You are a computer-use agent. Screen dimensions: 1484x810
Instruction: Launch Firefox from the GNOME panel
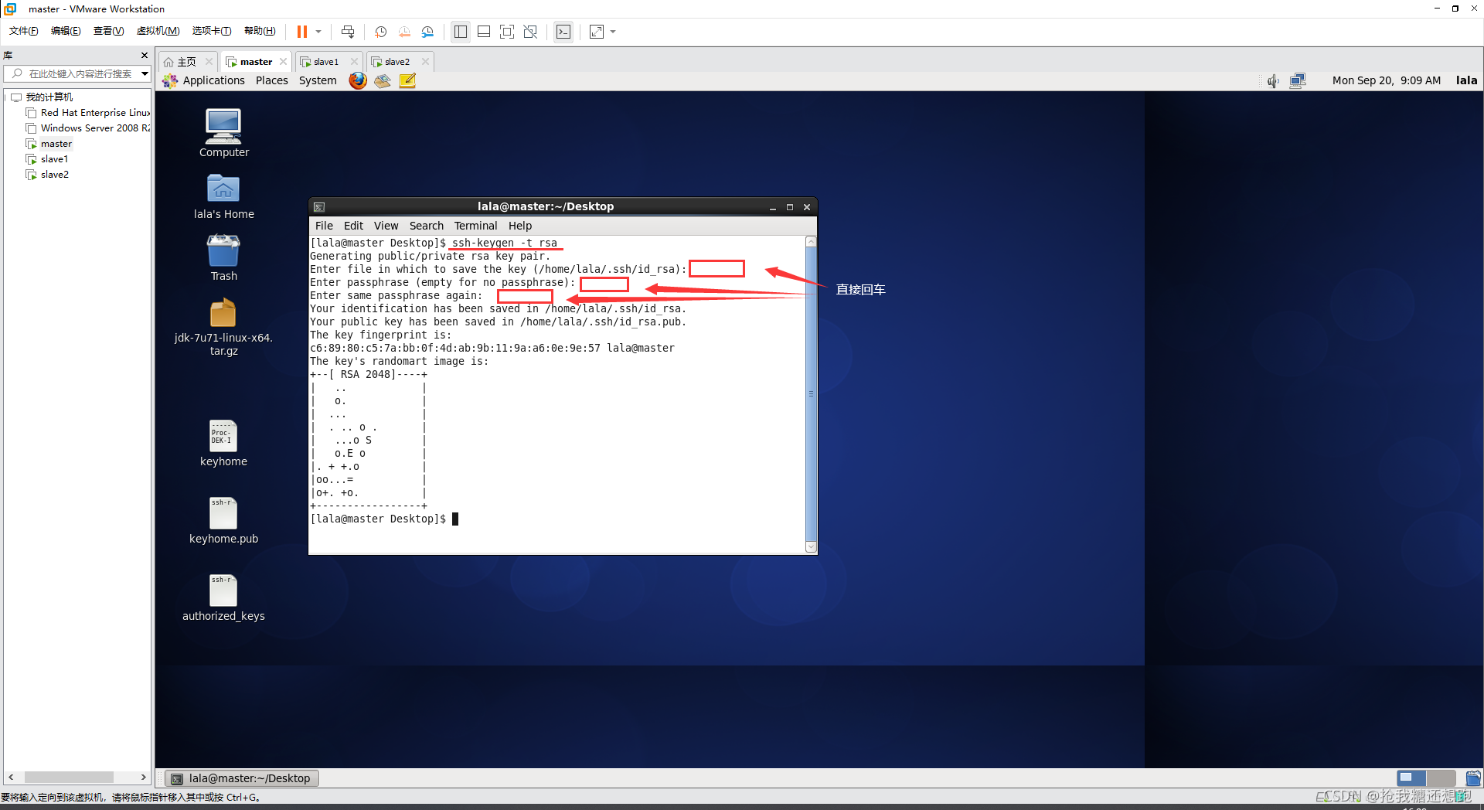358,80
